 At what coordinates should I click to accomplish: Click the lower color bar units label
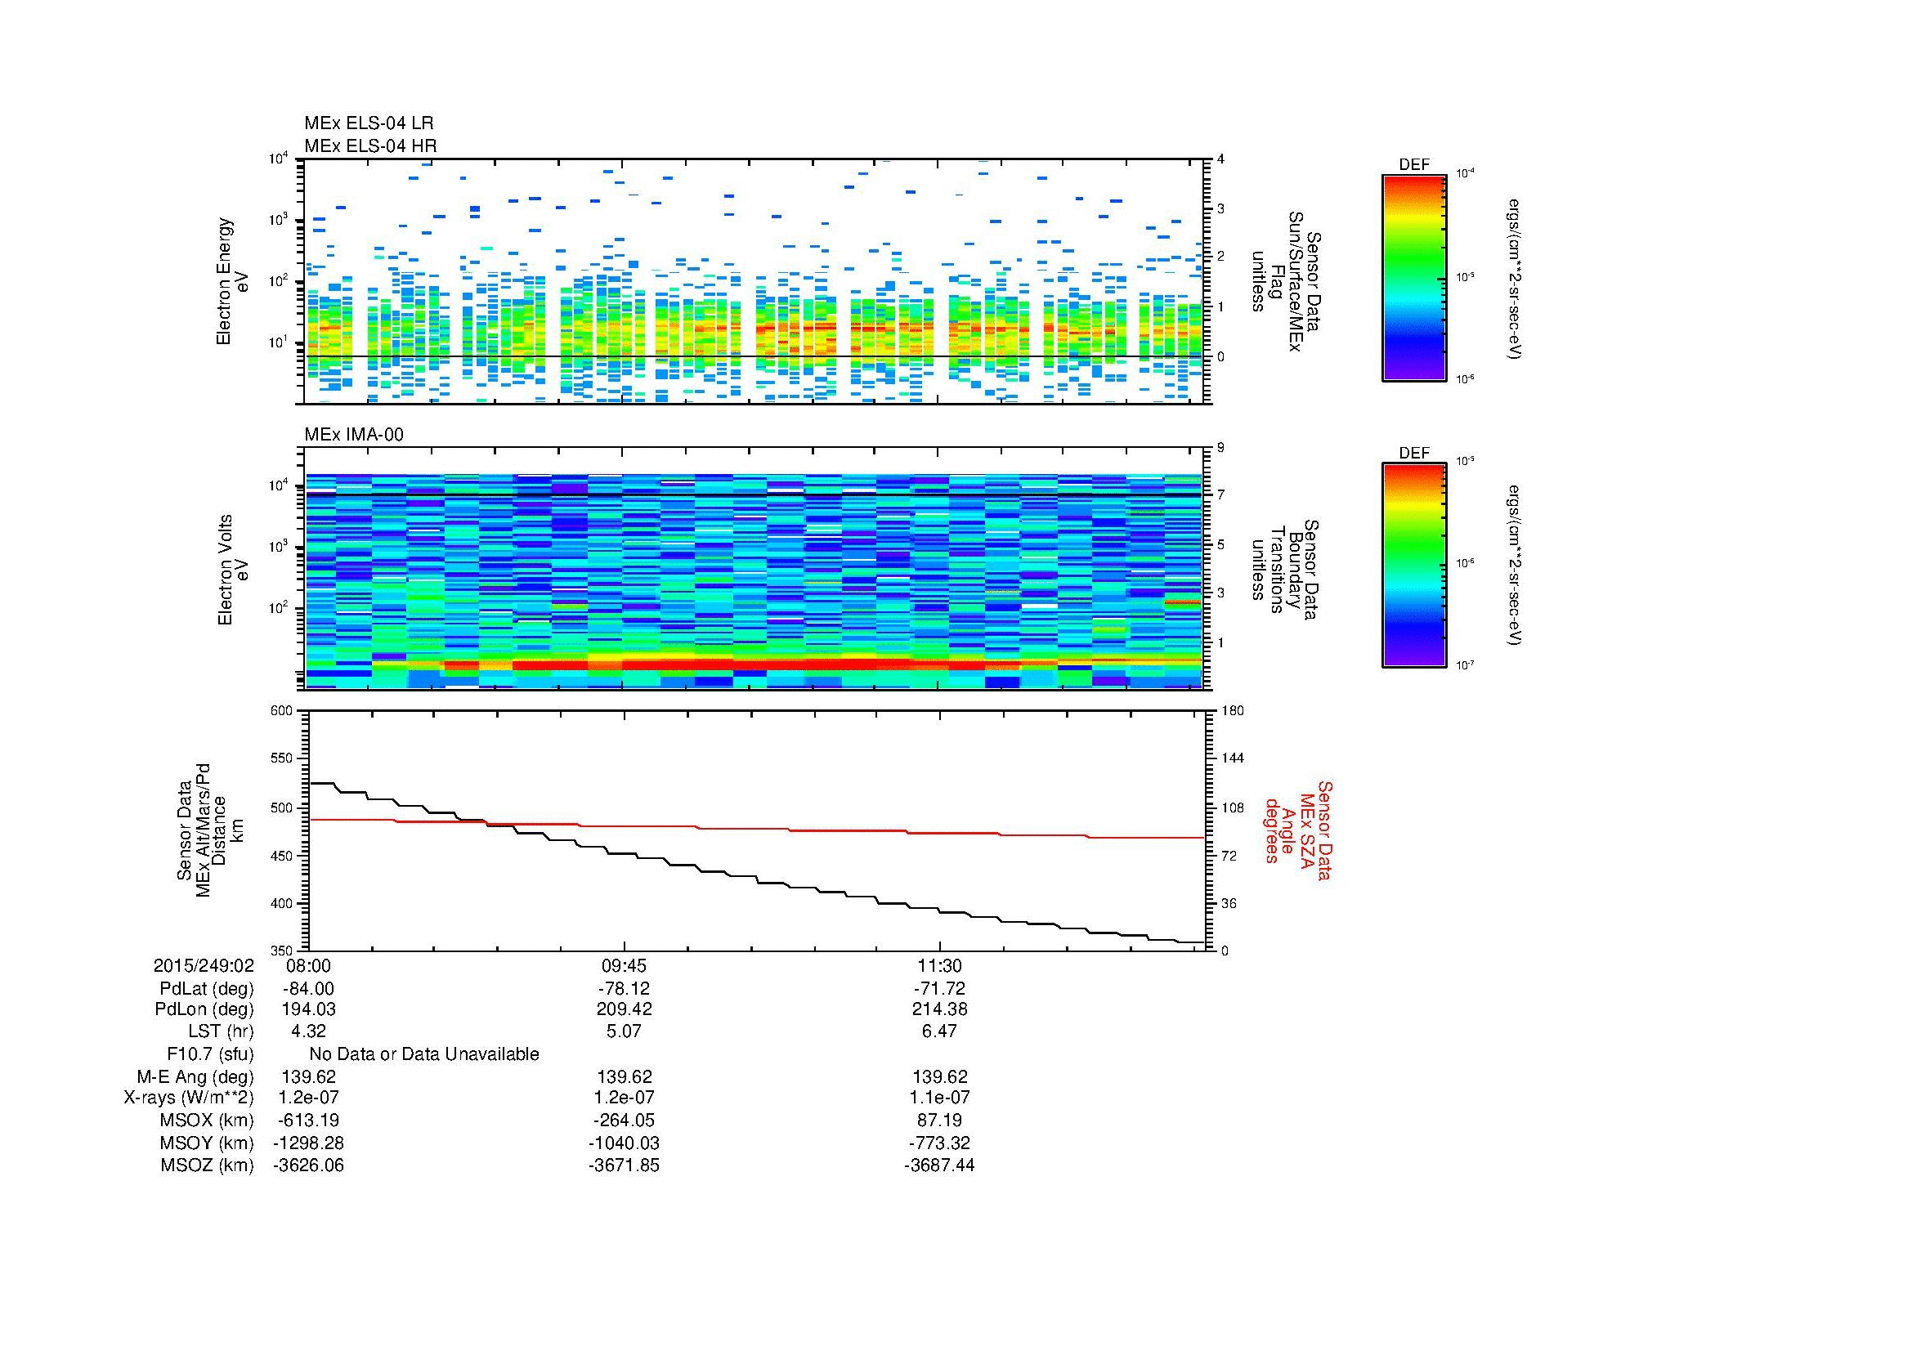1516,566
